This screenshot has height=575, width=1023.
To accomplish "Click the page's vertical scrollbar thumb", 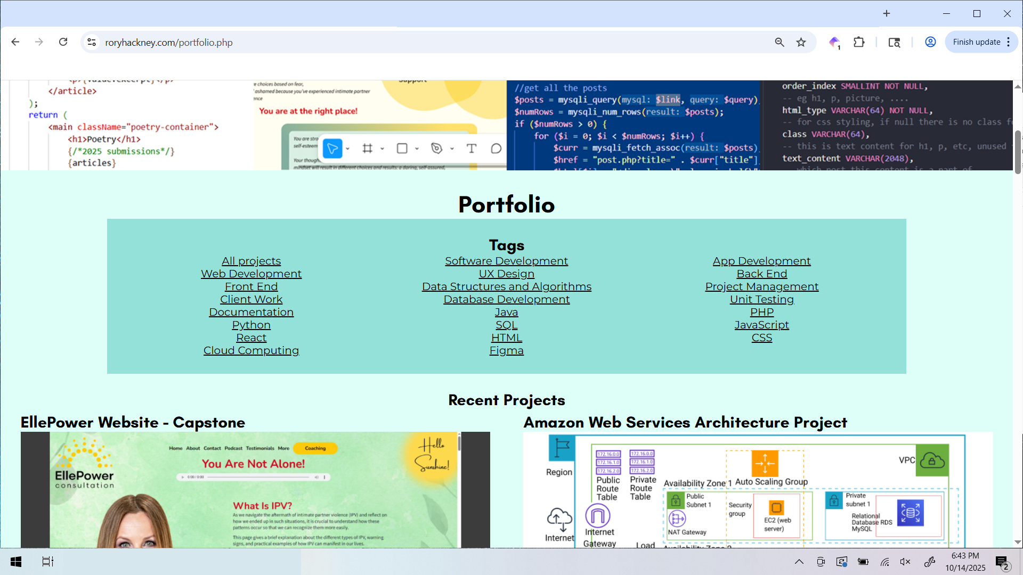I will 1018,152.
